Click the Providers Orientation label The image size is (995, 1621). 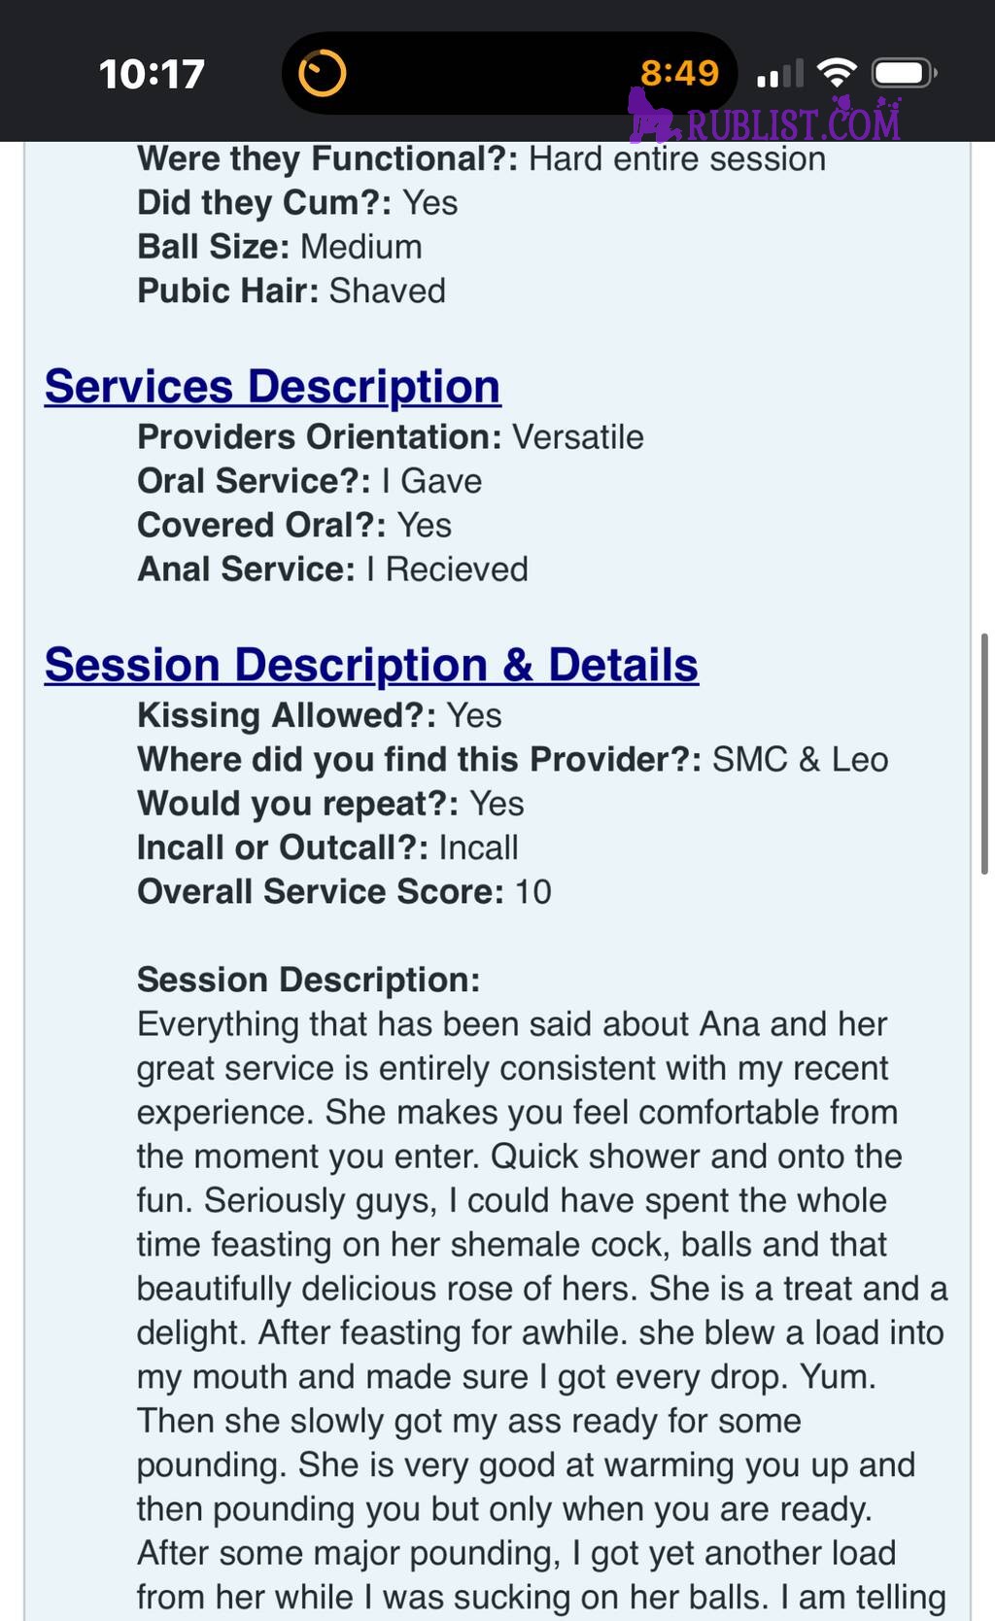(320, 437)
